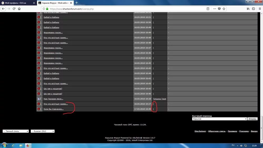The width and height of the screenshot is (263, 148).
Task: Click the red post icon on the 10:42 row
Action: [x=39, y=89]
